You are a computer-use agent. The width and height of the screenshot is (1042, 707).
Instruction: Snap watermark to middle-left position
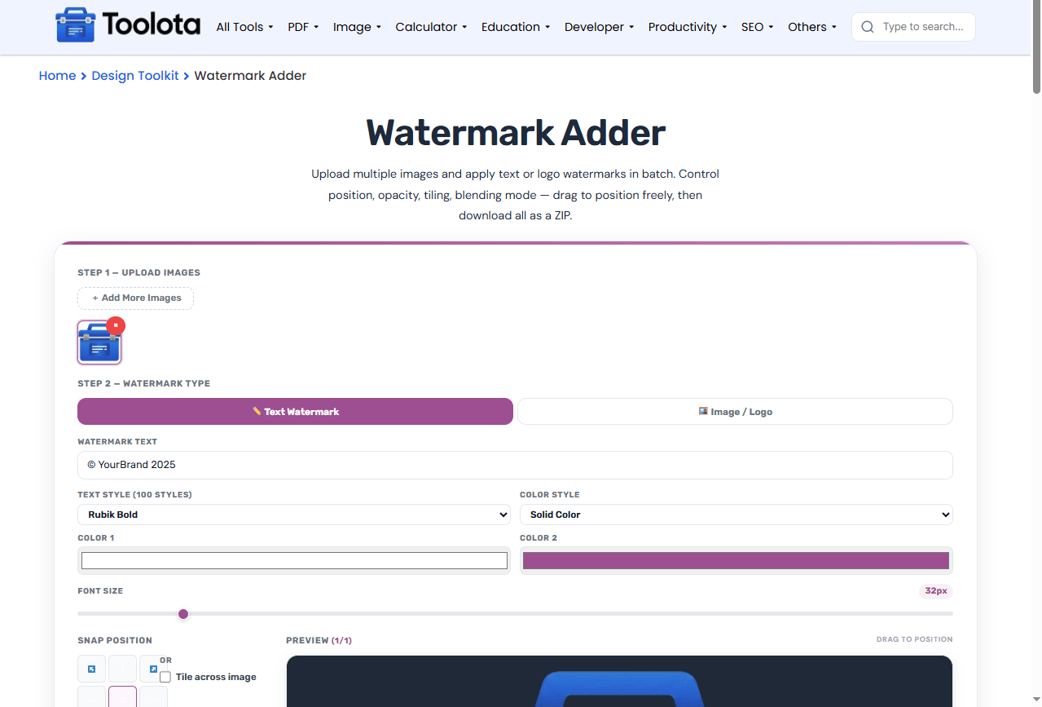click(91, 697)
